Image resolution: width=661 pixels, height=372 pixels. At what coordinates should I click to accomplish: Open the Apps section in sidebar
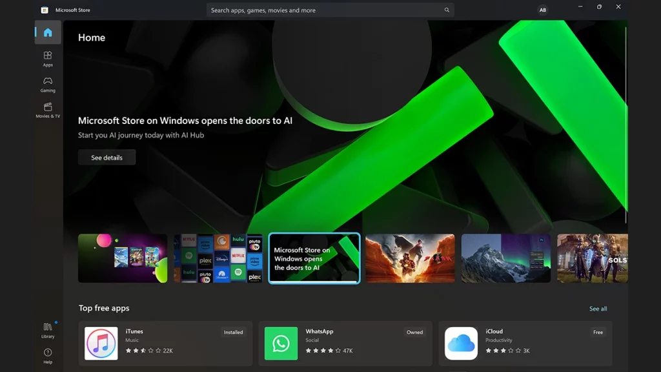(48, 59)
